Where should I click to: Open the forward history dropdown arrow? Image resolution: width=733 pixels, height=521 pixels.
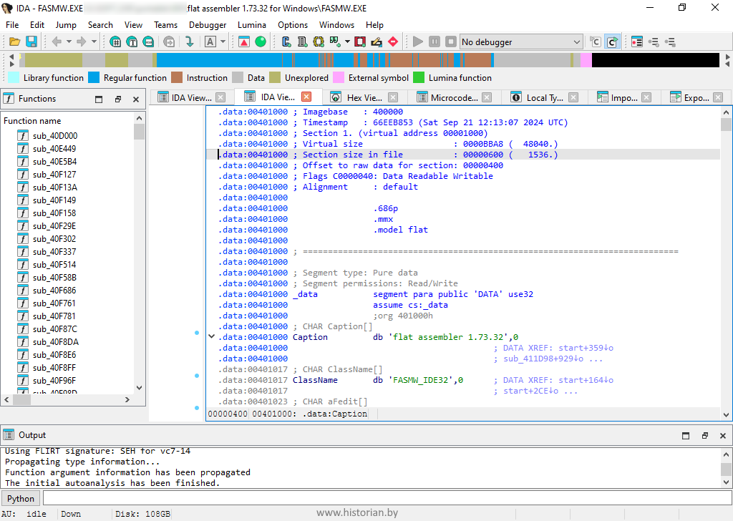94,42
